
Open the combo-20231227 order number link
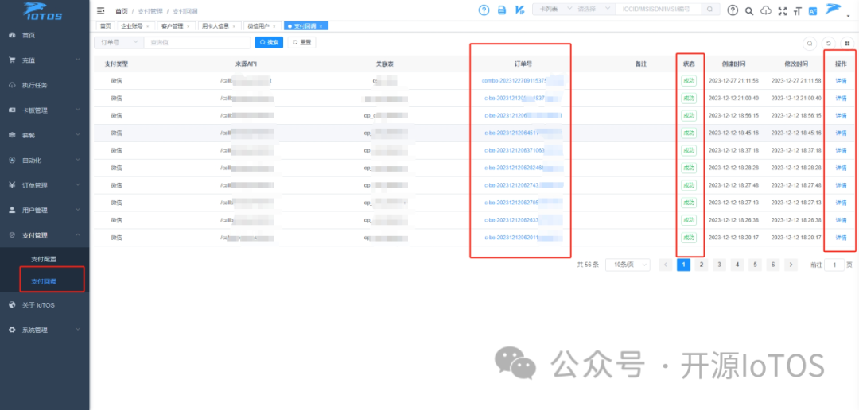pyautogui.click(x=522, y=81)
